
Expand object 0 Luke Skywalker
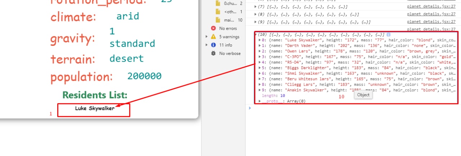tap(260, 40)
